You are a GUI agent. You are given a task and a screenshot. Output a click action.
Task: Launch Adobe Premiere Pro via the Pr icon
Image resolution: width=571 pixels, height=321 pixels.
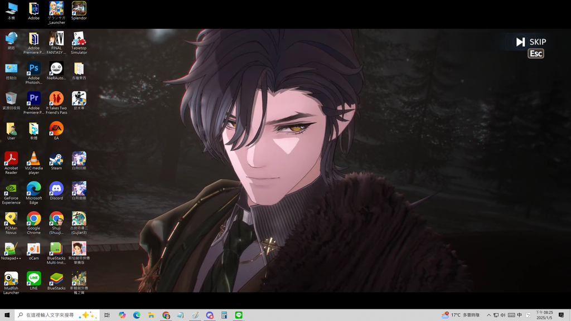pos(34,103)
